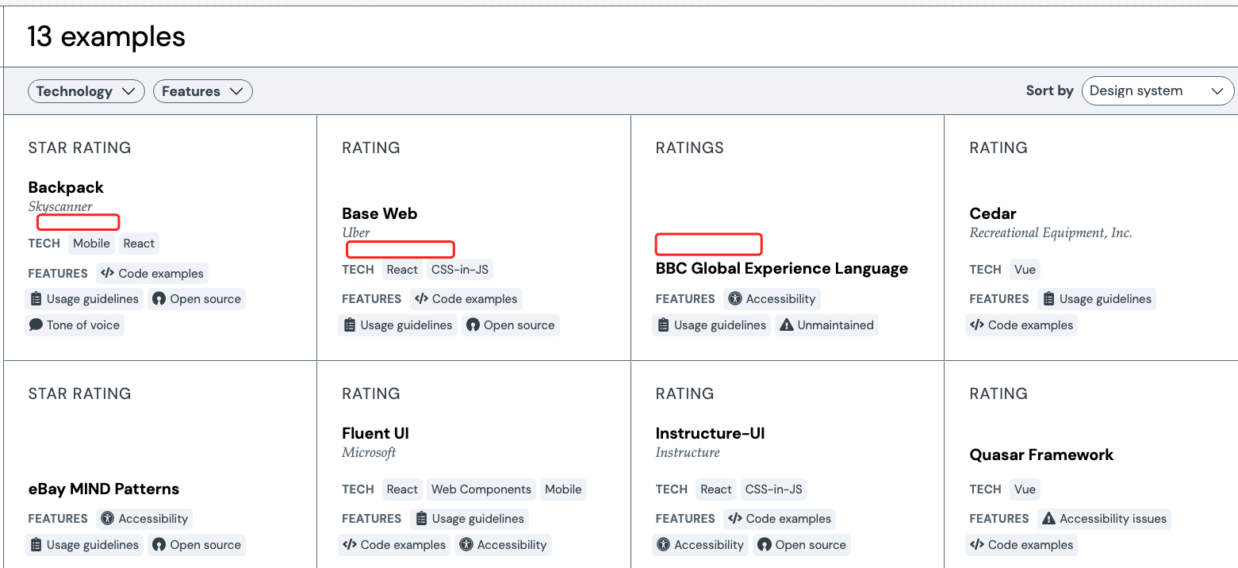Click the speech bubble icon in Tone of voice tag
The width and height of the screenshot is (1238, 568).
[x=36, y=325]
